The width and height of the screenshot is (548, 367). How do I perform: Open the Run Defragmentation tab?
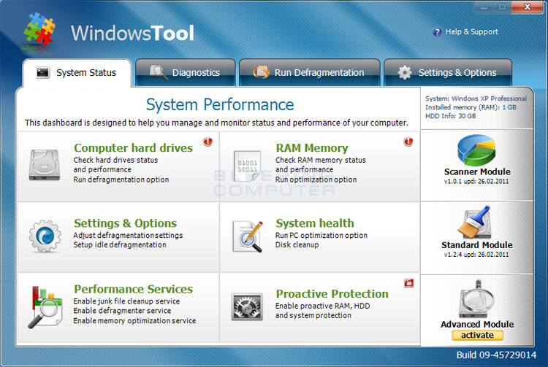coord(309,72)
